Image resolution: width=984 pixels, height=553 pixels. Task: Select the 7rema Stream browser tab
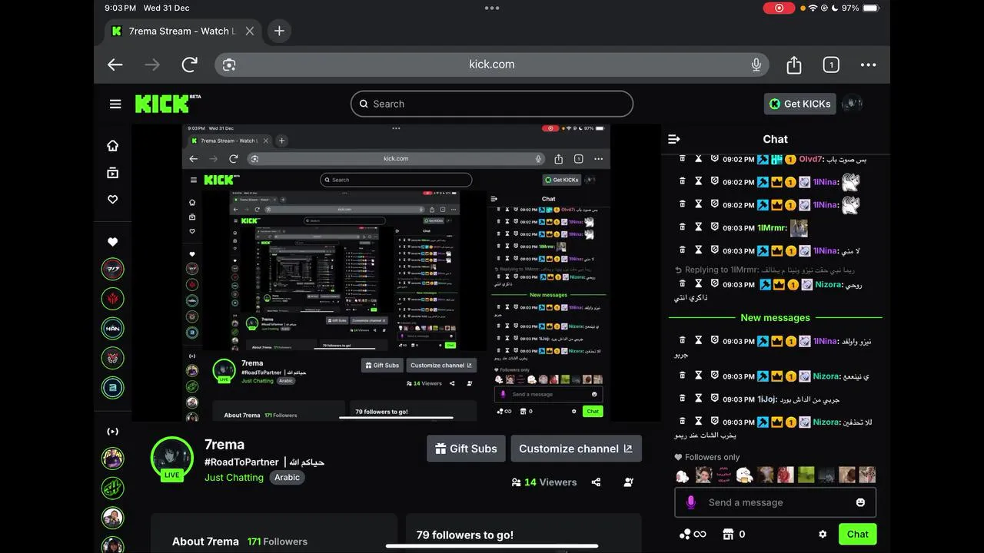(x=182, y=31)
